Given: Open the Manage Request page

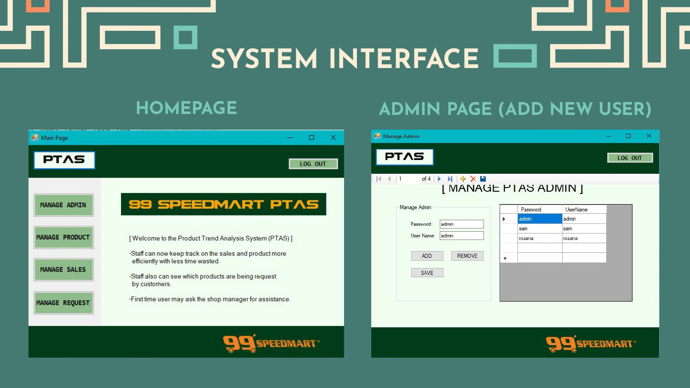Looking at the screenshot, I should 63,303.
